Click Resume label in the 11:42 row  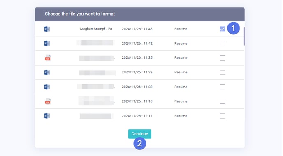[x=181, y=44]
